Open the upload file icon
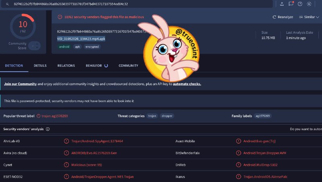Screen dimensions: 322x182 point(282,4)
